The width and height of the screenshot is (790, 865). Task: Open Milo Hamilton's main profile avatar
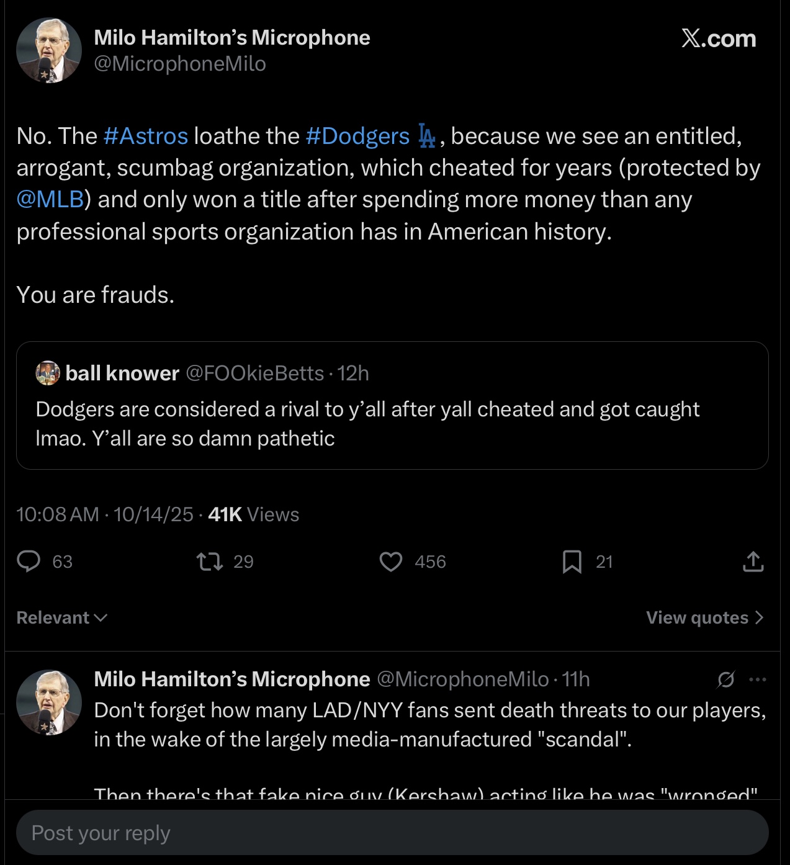[x=49, y=50]
